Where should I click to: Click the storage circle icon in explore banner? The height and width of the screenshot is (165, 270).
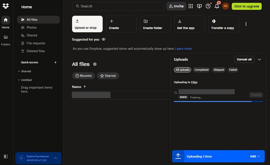point(21,158)
